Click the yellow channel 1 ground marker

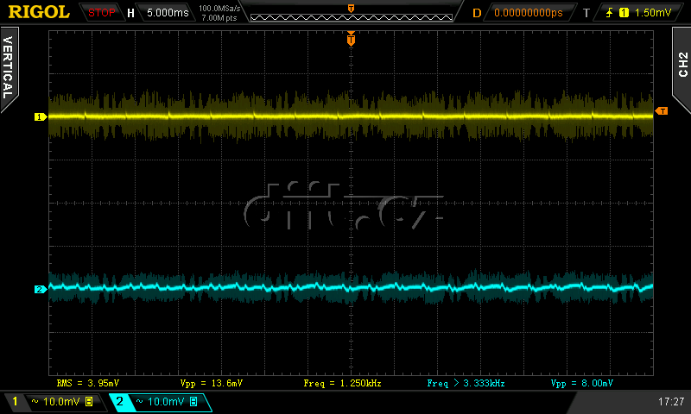pos(39,116)
